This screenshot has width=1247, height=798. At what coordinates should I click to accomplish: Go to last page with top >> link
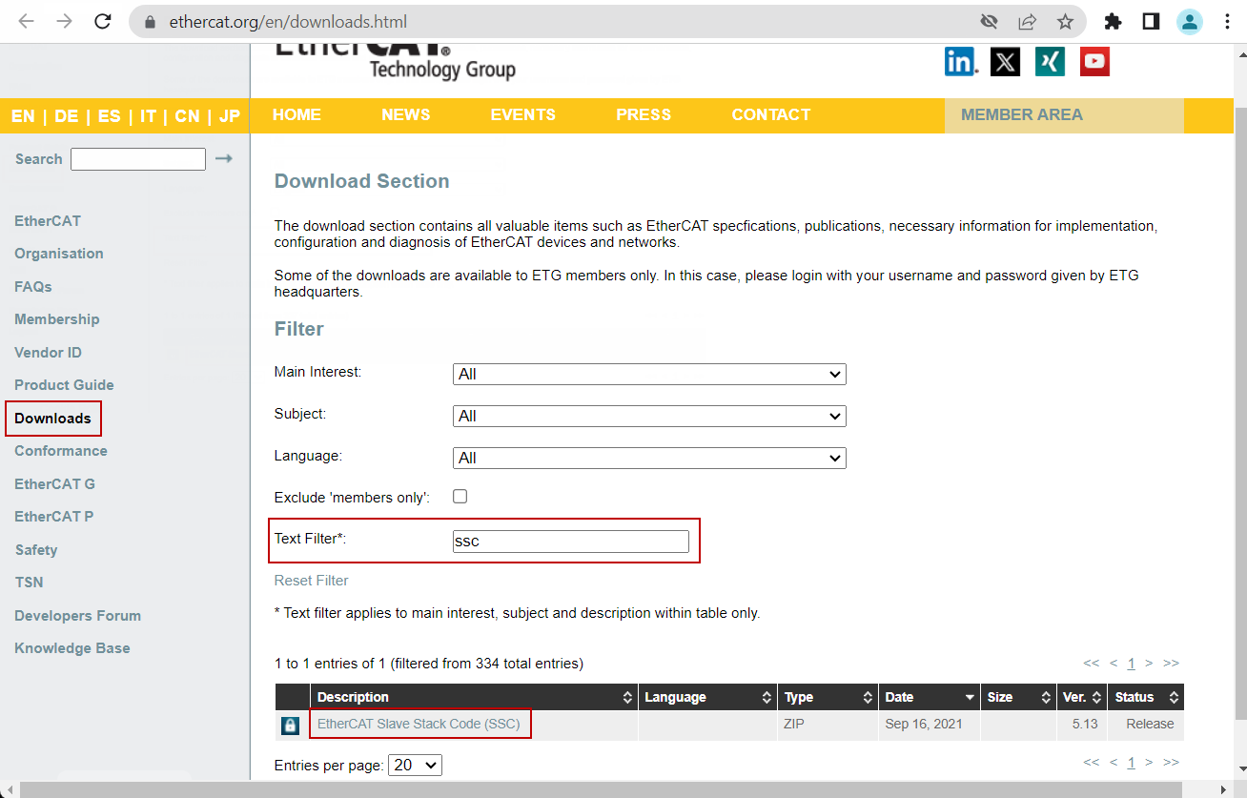(x=1172, y=663)
